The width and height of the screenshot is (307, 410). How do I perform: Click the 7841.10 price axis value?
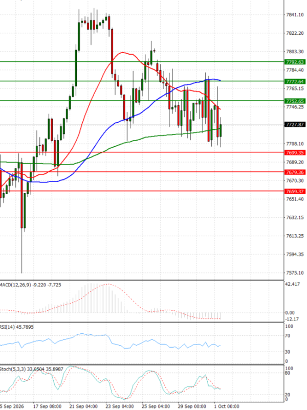(295, 15)
